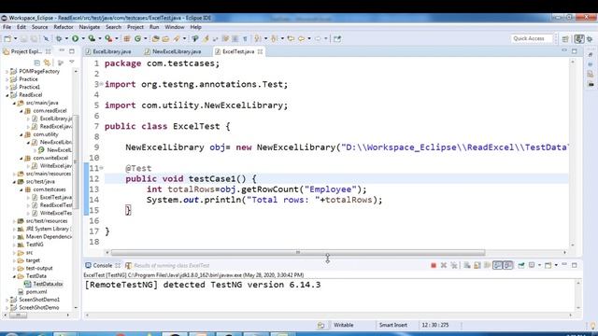The width and height of the screenshot is (598, 336).
Task: Open the Window menu
Action: [x=175, y=27]
